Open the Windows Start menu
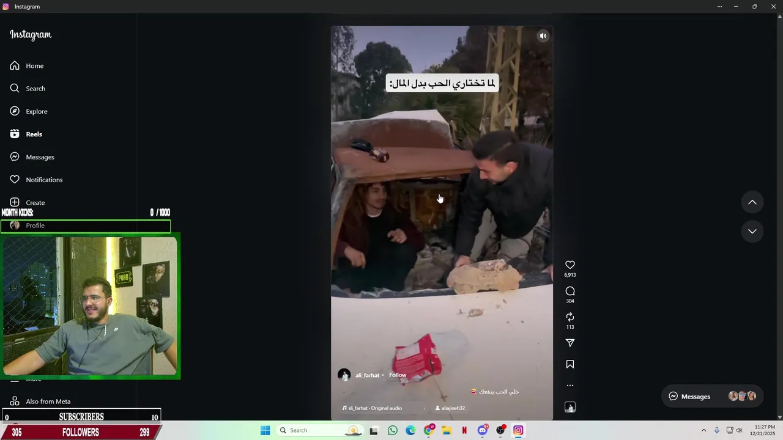 point(265,430)
